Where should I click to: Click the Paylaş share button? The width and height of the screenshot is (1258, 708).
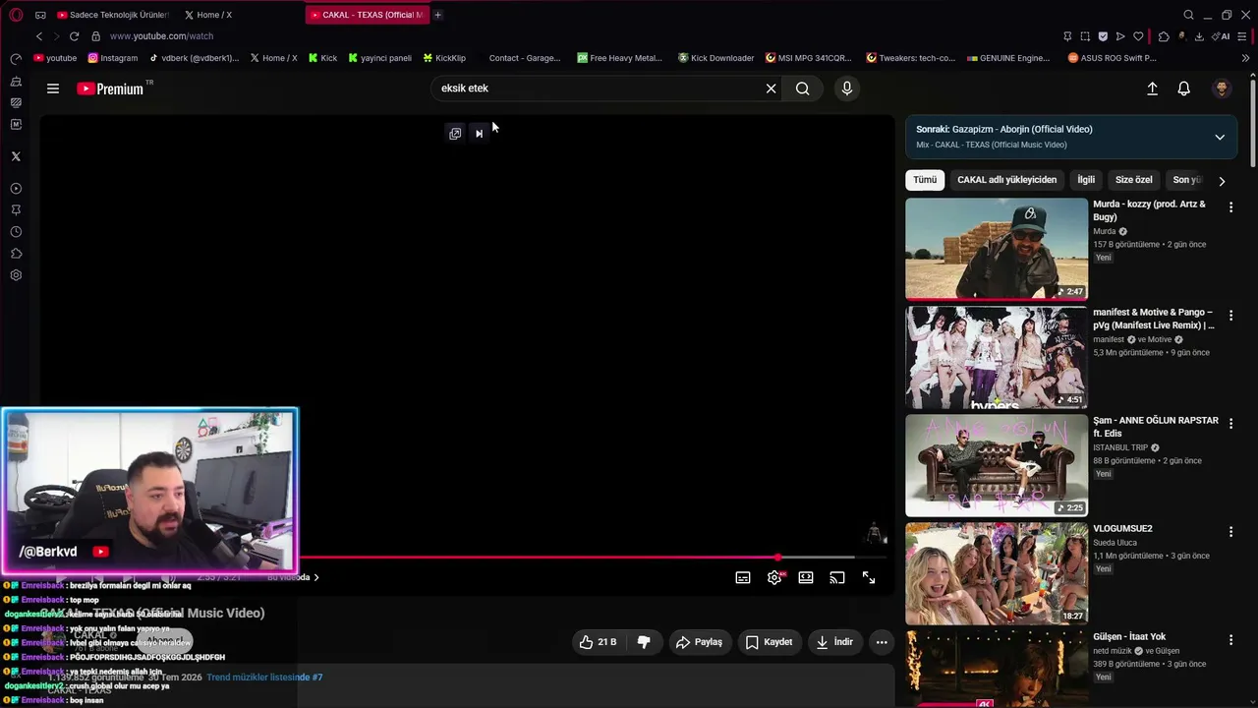[699, 642]
